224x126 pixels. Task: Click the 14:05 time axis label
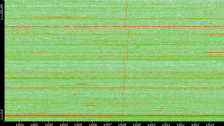pyautogui.click(x=78, y=124)
